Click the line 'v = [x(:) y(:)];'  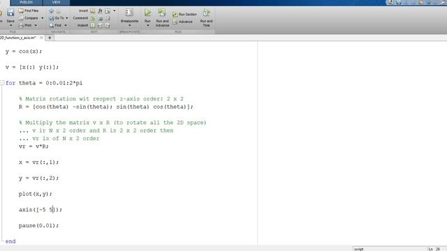32,67
